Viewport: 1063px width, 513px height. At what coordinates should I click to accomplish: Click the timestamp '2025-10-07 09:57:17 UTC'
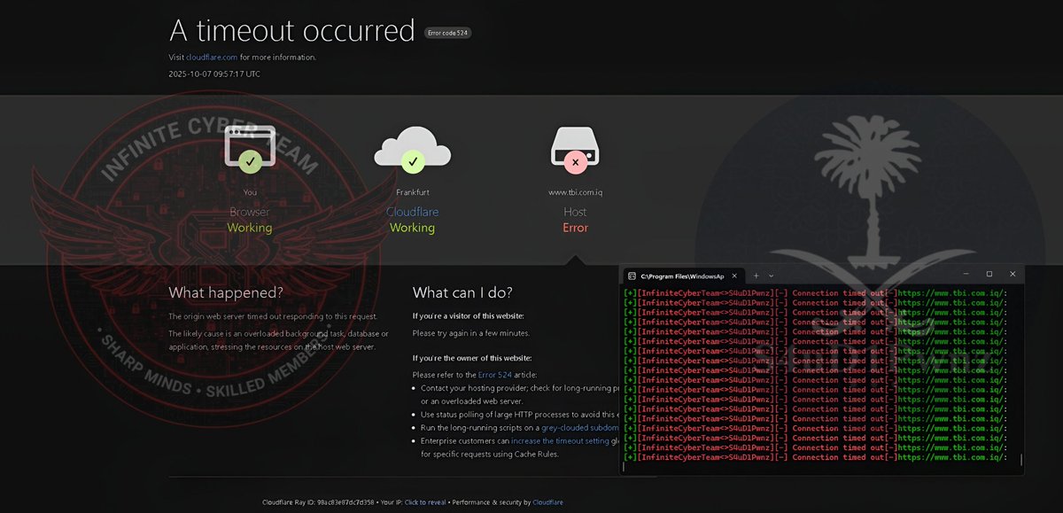(x=214, y=74)
